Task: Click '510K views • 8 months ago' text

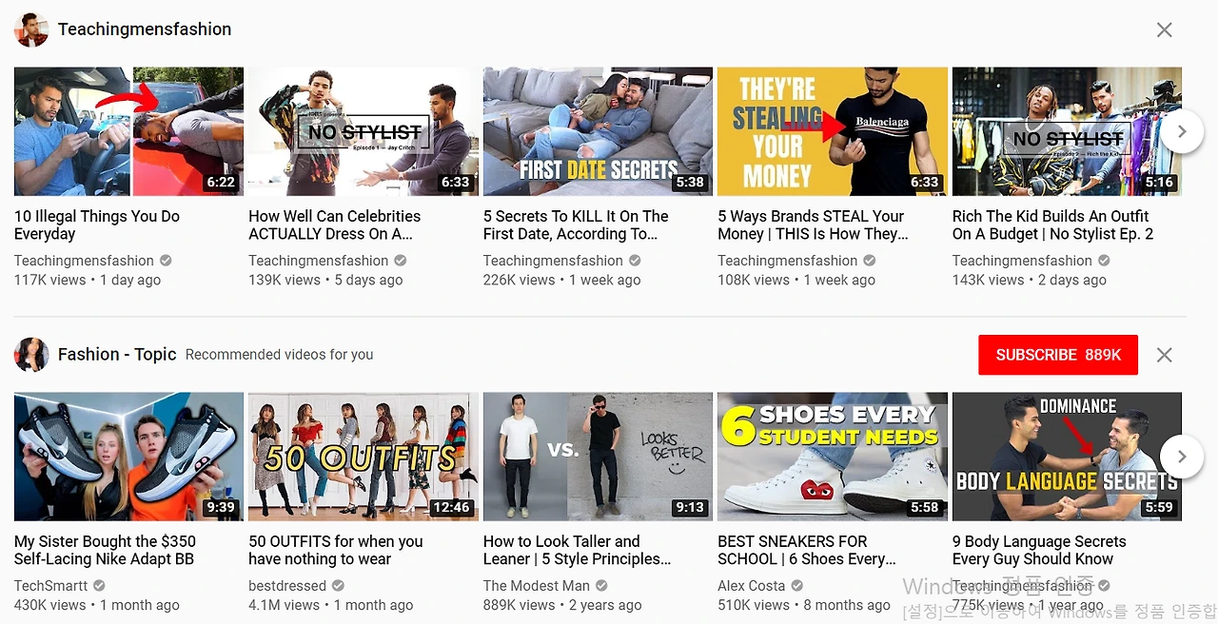Action: pos(804,605)
